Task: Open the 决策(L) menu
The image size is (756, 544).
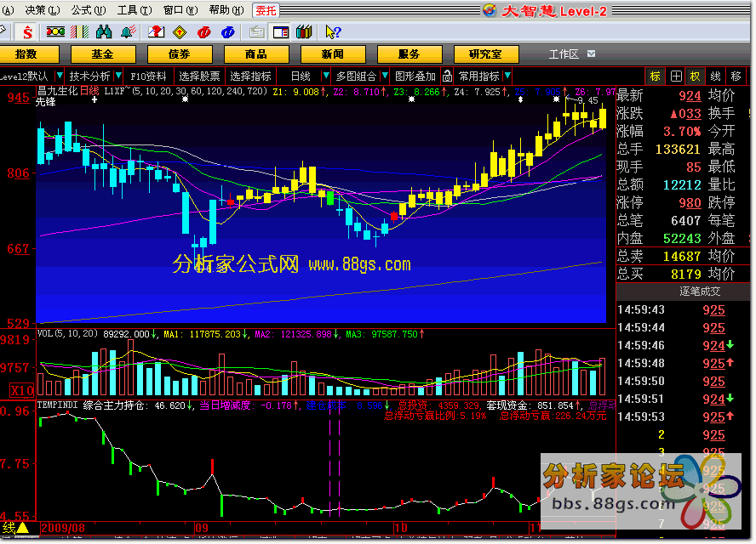Action: [43, 10]
